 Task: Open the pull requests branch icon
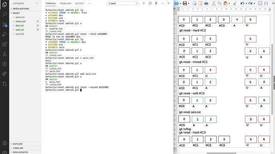pyautogui.click(x=5, y=84)
